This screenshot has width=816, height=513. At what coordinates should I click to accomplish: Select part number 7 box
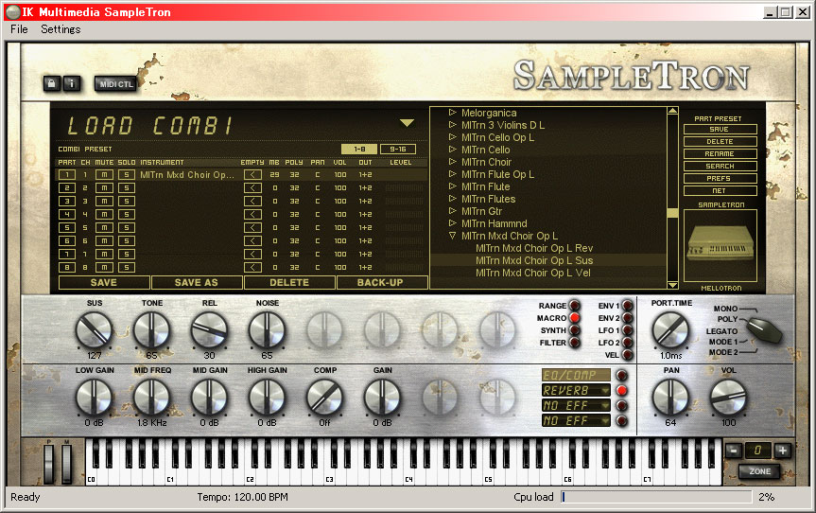coord(66,255)
